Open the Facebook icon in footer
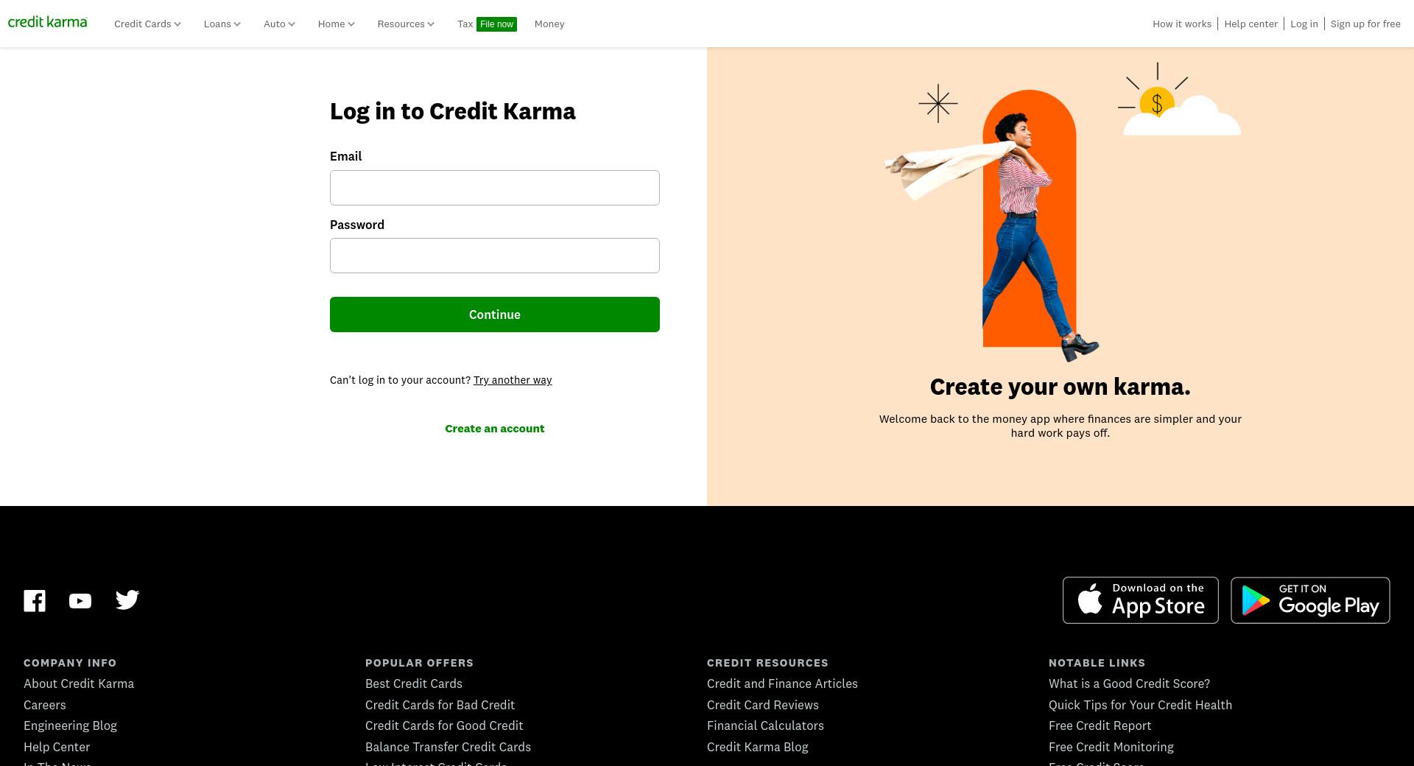This screenshot has width=1414, height=766. tap(35, 600)
